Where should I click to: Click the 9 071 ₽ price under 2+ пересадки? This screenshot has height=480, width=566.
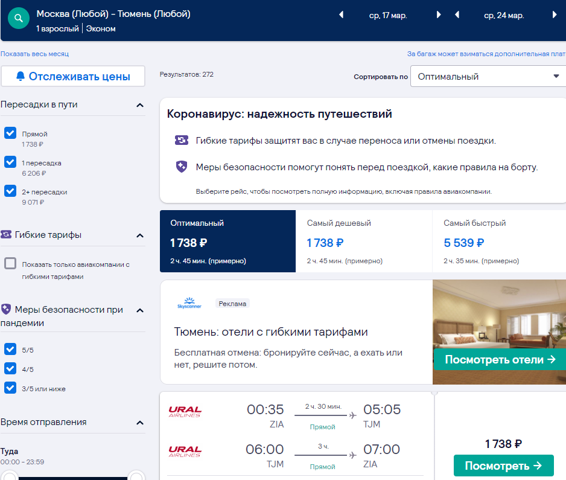pyautogui.click(x=33, y=202)
